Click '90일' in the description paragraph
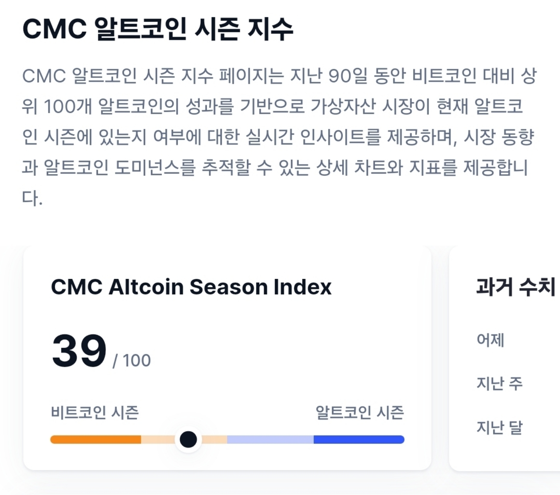This screenshot has height=495, width=560. 347,76
